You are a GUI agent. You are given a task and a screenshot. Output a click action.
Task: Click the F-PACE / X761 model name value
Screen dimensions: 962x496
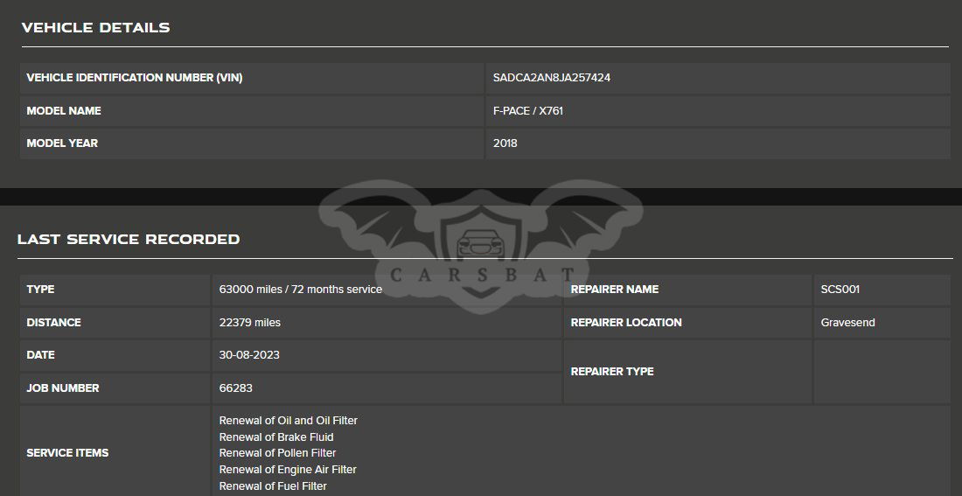[527, 111]
